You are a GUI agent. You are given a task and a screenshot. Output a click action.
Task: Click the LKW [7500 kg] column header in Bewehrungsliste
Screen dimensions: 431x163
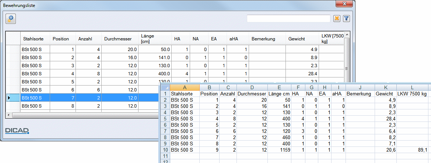pyautogui.click(x=331, y=39)
